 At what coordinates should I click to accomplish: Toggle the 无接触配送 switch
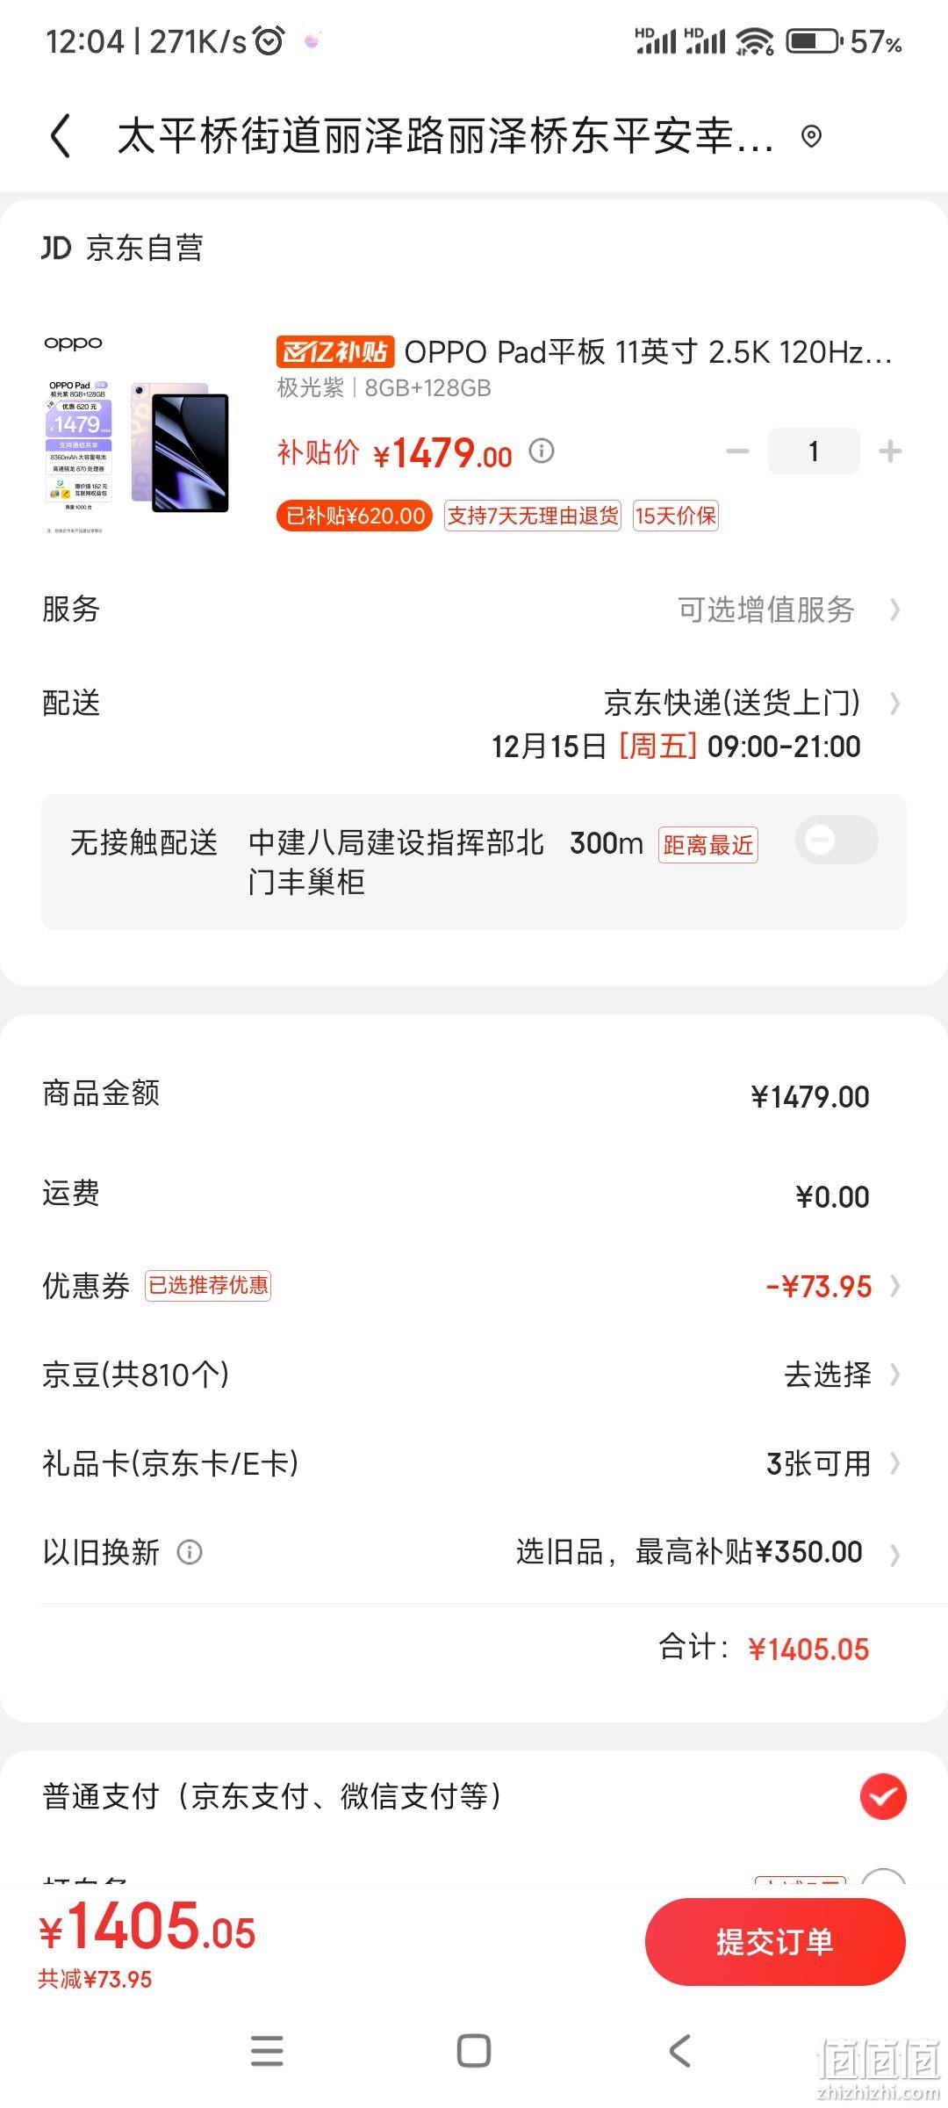[x=837, y=840]
